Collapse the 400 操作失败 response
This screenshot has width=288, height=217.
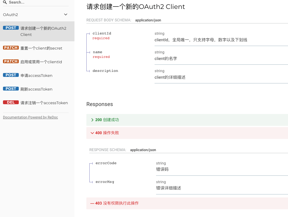click(187, 133)
